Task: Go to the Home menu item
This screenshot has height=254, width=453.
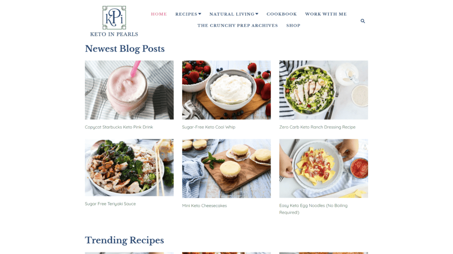Action: pos(159,14)
